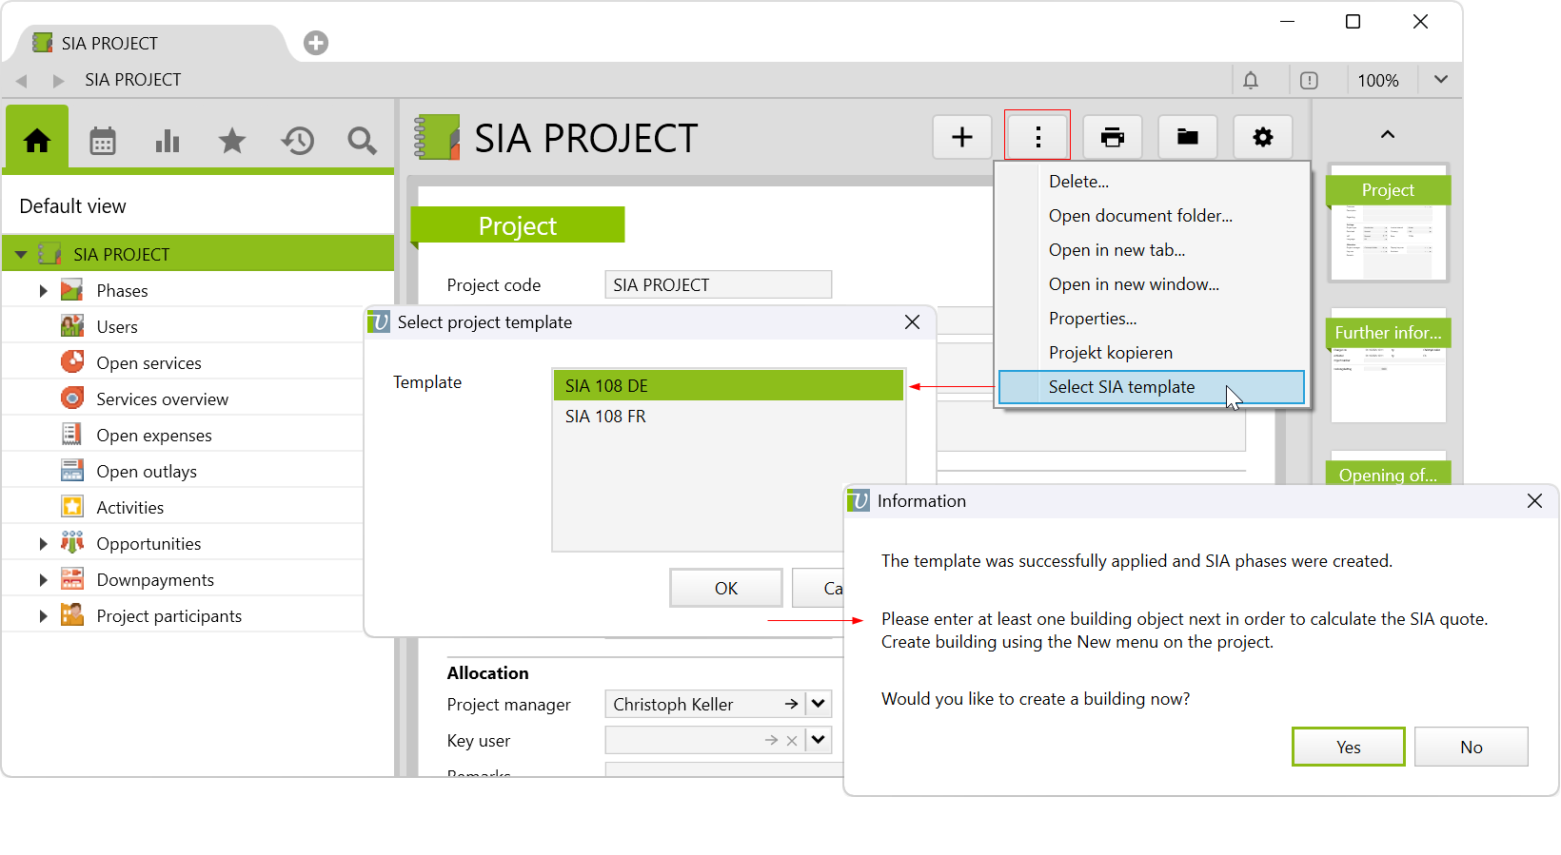
Task: Click the notification bell icon
Action: pos(1251,81)
